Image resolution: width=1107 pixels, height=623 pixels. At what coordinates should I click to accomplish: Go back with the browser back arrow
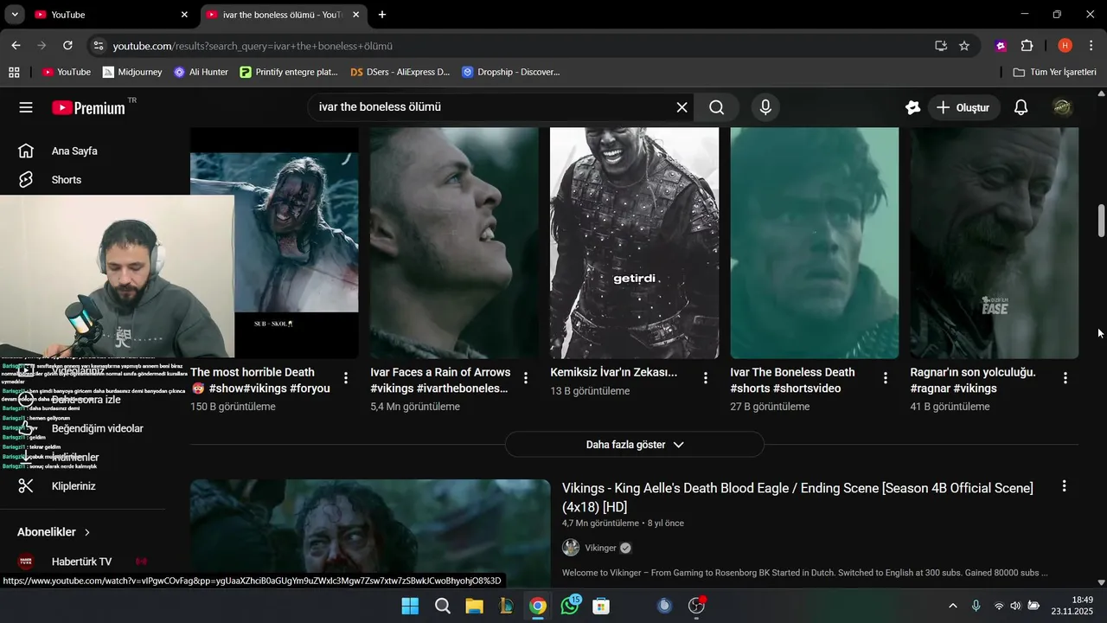pos(16,46)
